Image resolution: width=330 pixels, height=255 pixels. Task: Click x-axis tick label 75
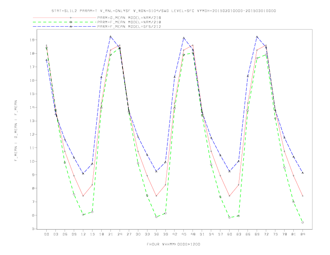tap(275, 234)
